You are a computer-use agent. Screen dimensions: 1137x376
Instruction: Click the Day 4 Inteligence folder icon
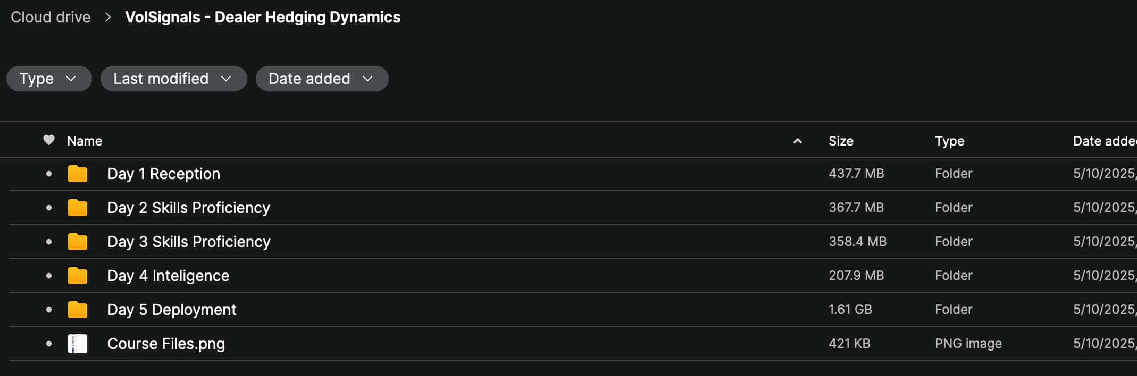pos(78,276)
